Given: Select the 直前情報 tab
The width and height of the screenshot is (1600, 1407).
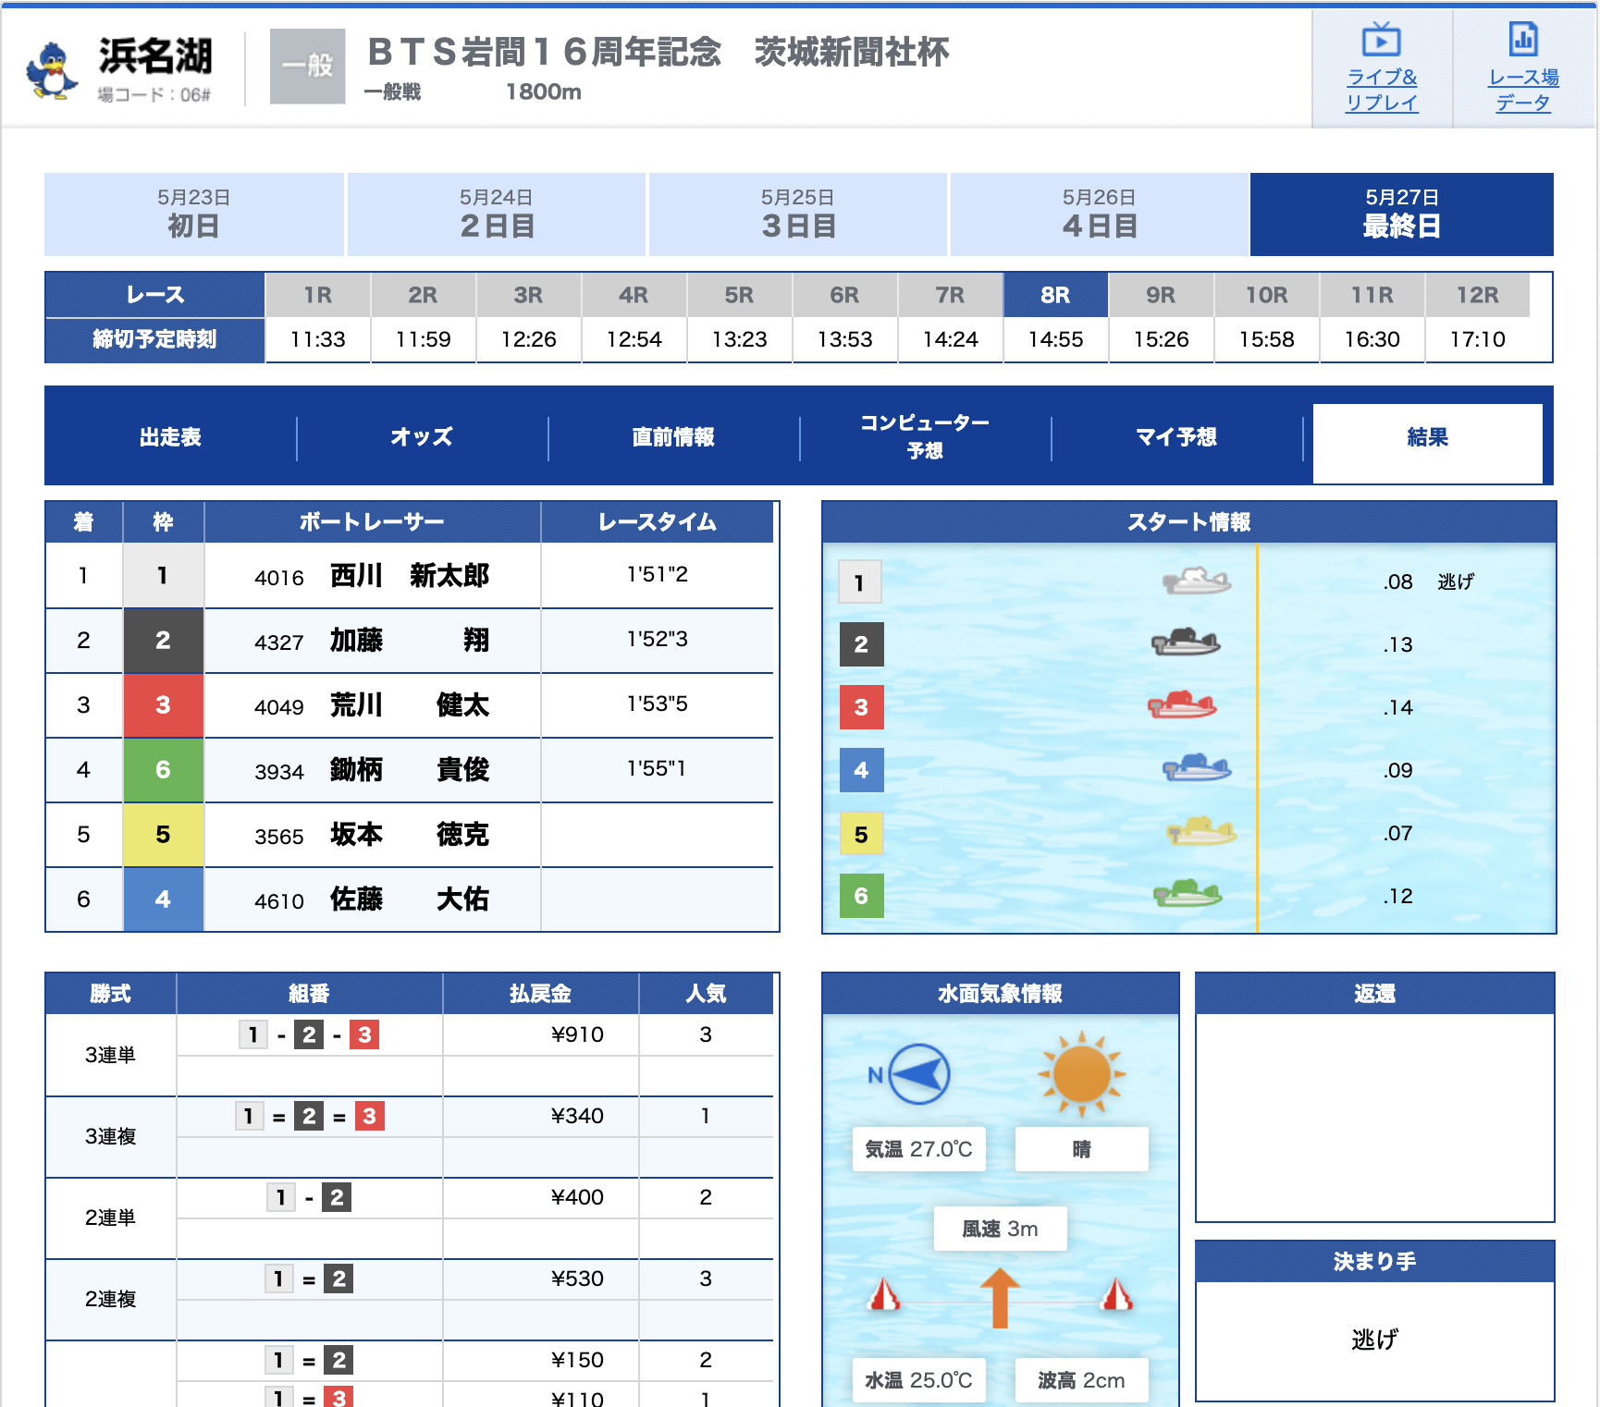Looking at the screenshot, I should (673, 437).
